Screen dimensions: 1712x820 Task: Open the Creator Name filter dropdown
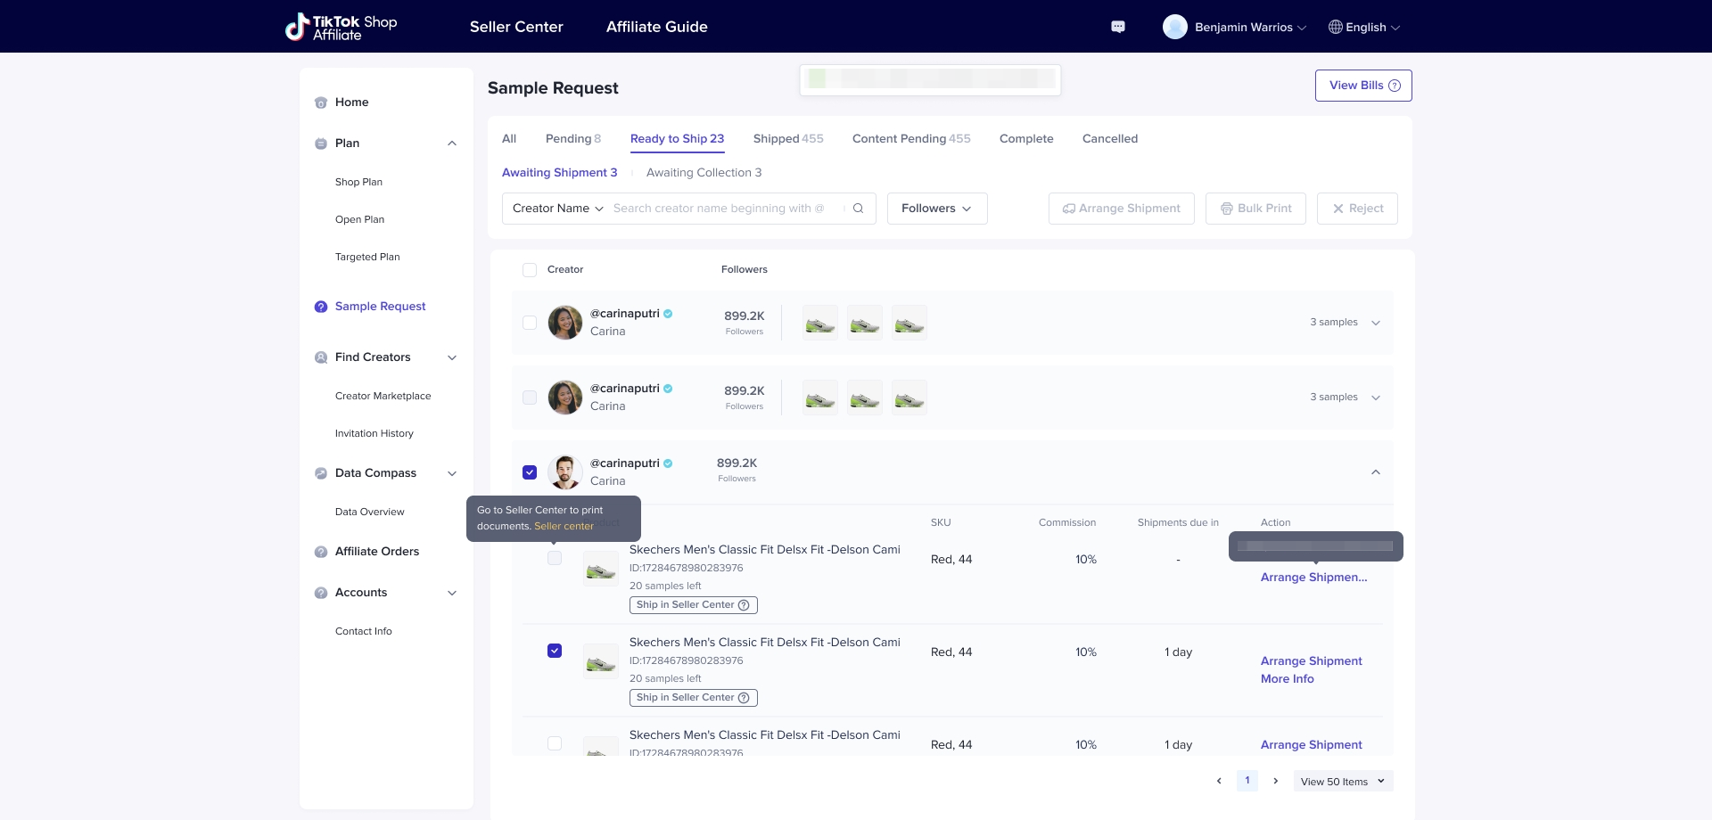(x=558, y=209)
